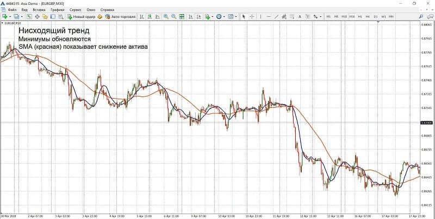The height and width of the screenshot is (219, 435).
Task: Switch to M1 timeframe
Action: [328, 17]
